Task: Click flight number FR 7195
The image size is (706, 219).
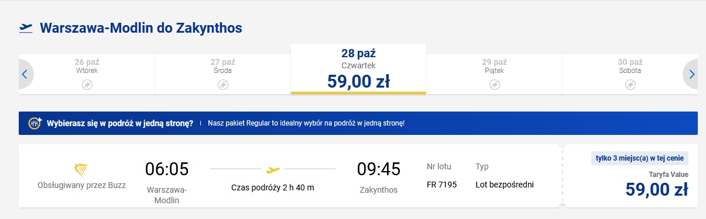Action: pyautogui.click(x=442, y=185)
